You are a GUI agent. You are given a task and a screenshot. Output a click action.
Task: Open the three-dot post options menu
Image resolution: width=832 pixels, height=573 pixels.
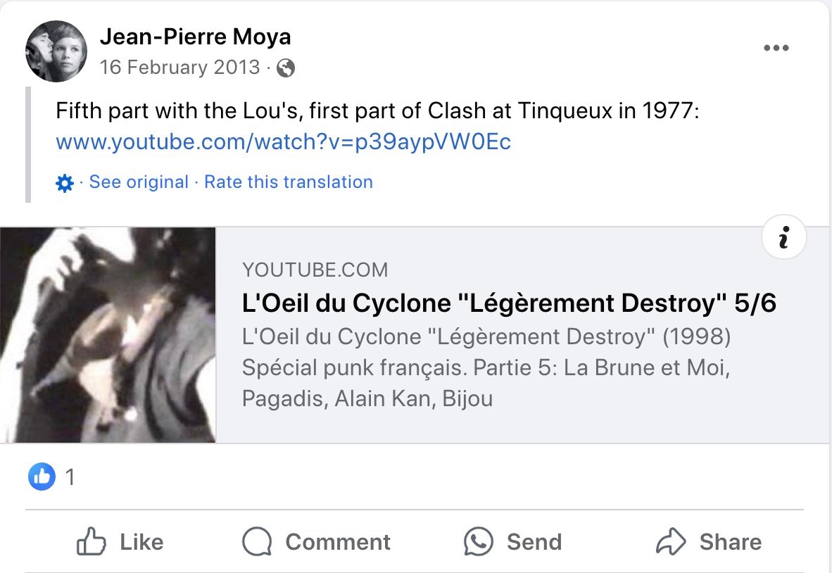click(776, 48)
